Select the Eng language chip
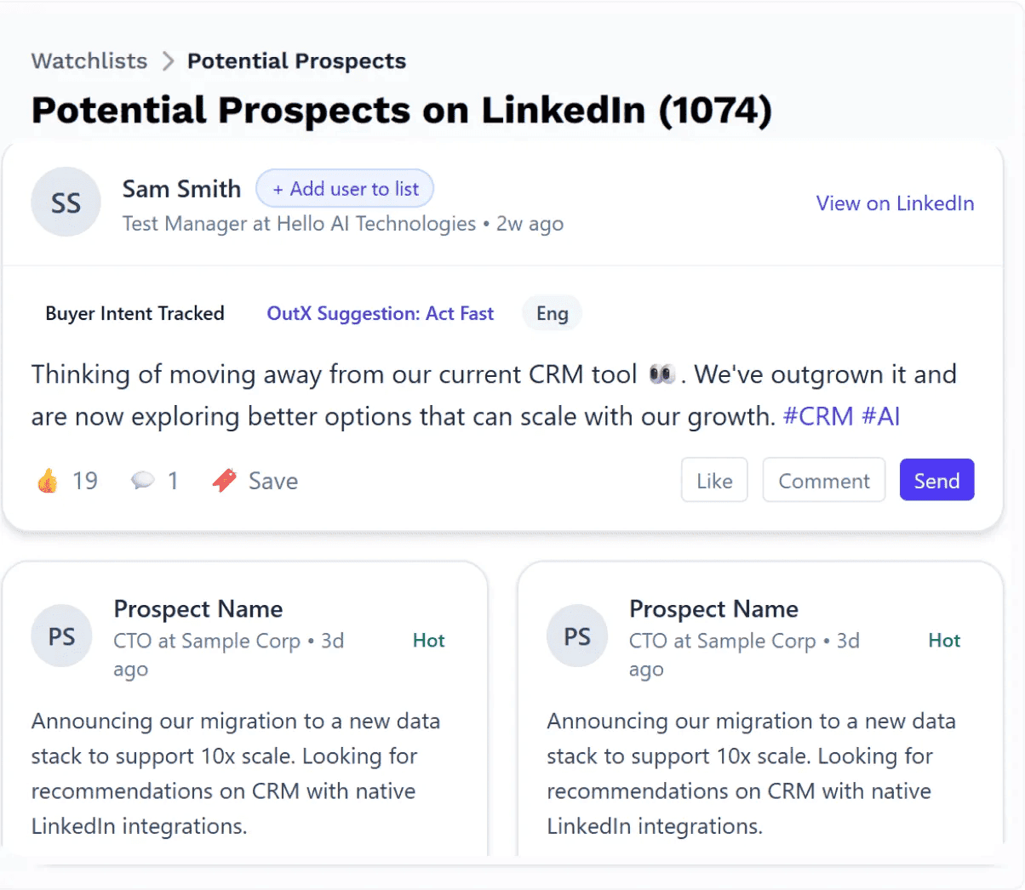 (x=552, y=313)
